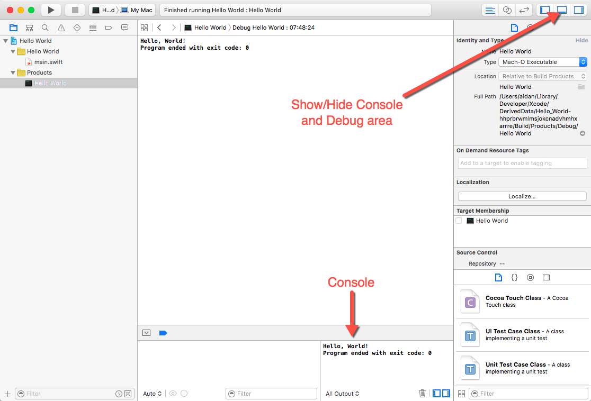Switch to the Version editor
Viewport: 591px width, 401px height.
524,10
